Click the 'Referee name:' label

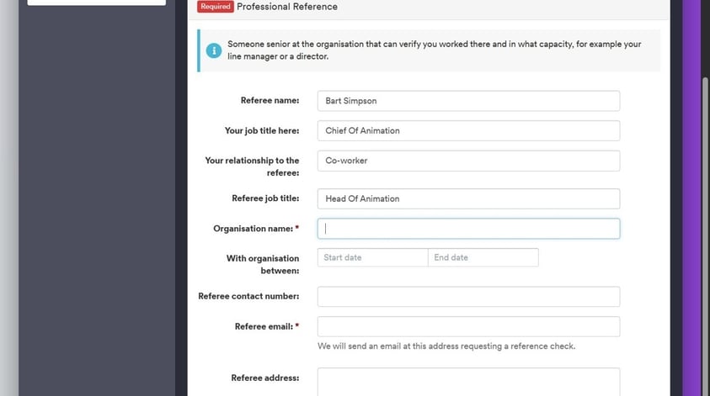coord(270,101)
